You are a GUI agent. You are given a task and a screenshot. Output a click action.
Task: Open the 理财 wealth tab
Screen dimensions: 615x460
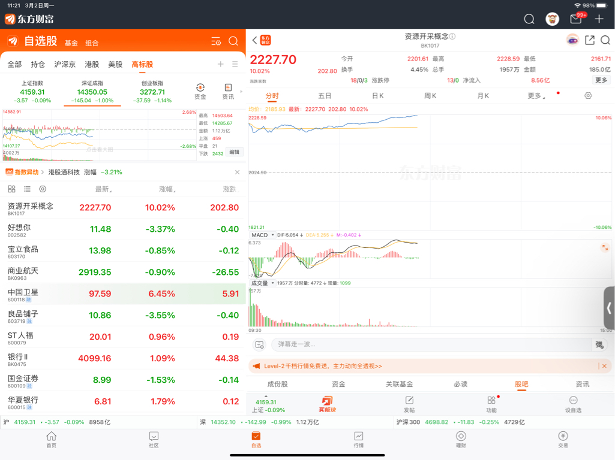[461, 440]
